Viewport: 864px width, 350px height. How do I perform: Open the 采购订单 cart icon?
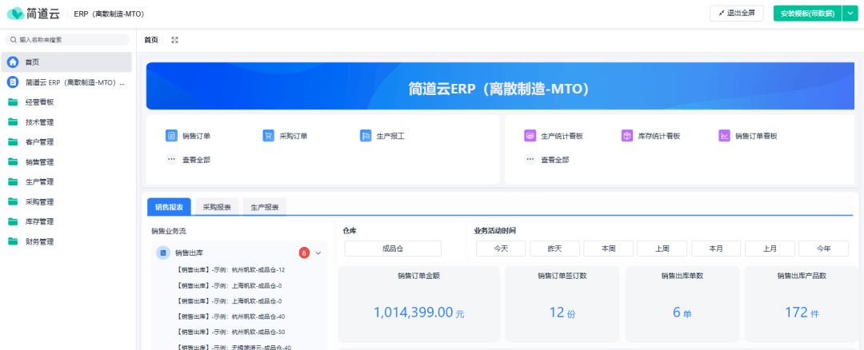pos(268,135)
